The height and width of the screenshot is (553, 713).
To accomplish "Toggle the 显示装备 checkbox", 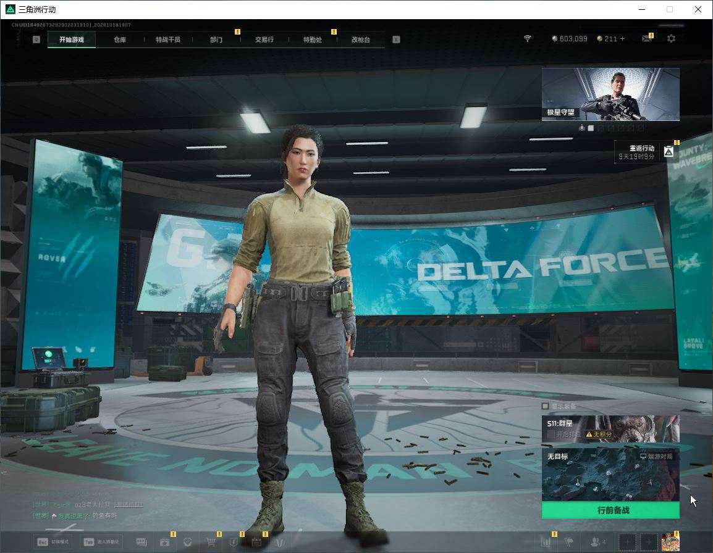I will tap(545, 405).
